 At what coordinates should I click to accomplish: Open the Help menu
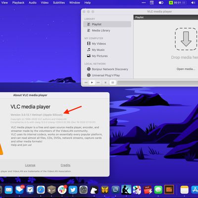click(88, 2)
